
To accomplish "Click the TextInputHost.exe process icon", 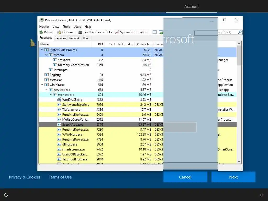I will click(x=59, y=159).
